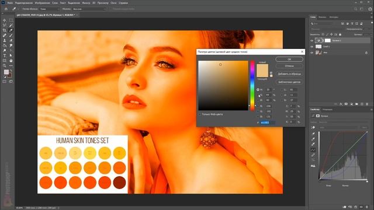Open the first menu in the menu bar
The width and height of the screenshot is (374, 210).
pos(10,3)
